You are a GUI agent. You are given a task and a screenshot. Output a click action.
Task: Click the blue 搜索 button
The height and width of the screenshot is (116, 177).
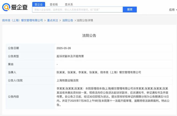pos(130,9)
